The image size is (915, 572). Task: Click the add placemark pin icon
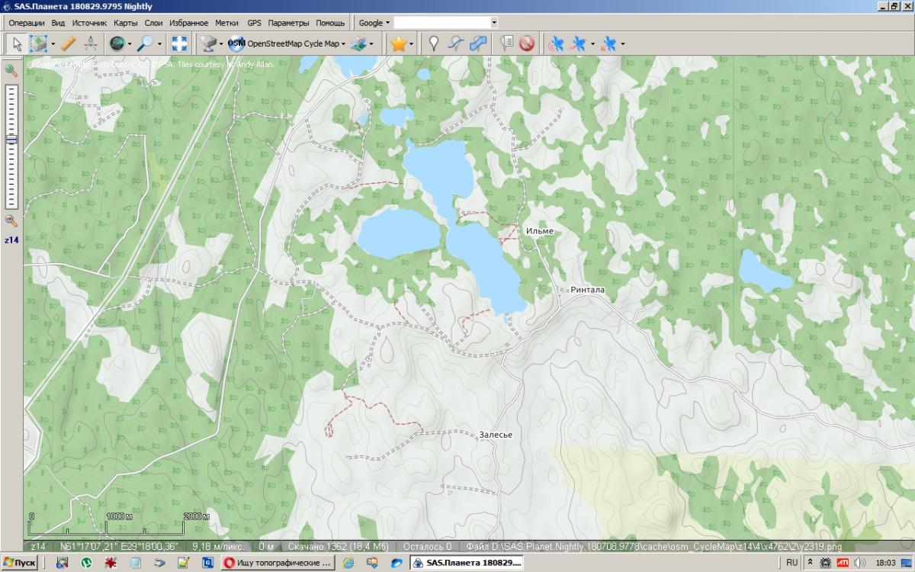point(434,44)
